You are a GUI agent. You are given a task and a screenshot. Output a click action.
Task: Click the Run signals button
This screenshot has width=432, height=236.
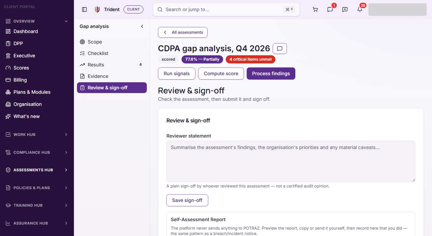pos(177,73)
